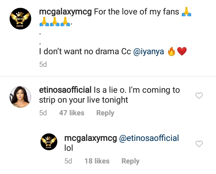Reply to mcgalaxymcg's "lol" comment
Viewport: 216px width, 174px height.
tap(130, 161)
